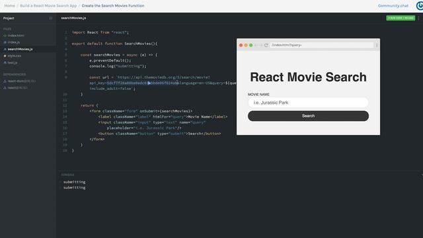The height and width of the screenshot is (238, 423).
Task: Reload the mini browser preview
Action: (266, 46)
